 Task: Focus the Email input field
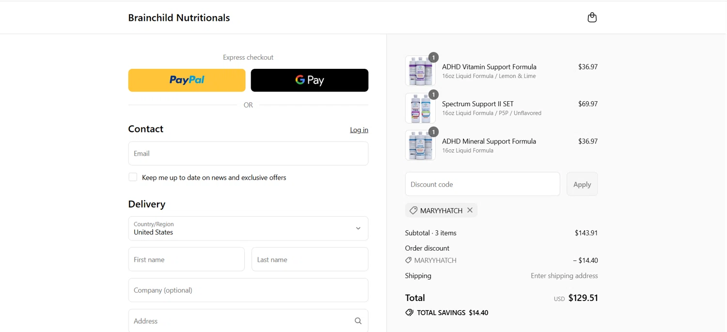(248, 153)
